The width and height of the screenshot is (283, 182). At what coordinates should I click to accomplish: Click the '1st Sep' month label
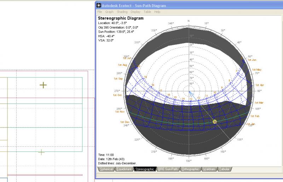coord(118,78)
